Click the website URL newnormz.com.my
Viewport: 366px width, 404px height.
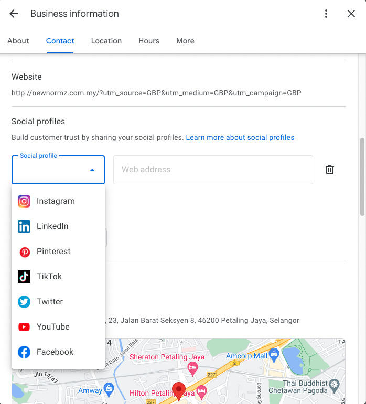point(156,93)
